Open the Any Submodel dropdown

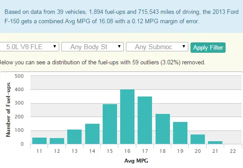point(157,46)
